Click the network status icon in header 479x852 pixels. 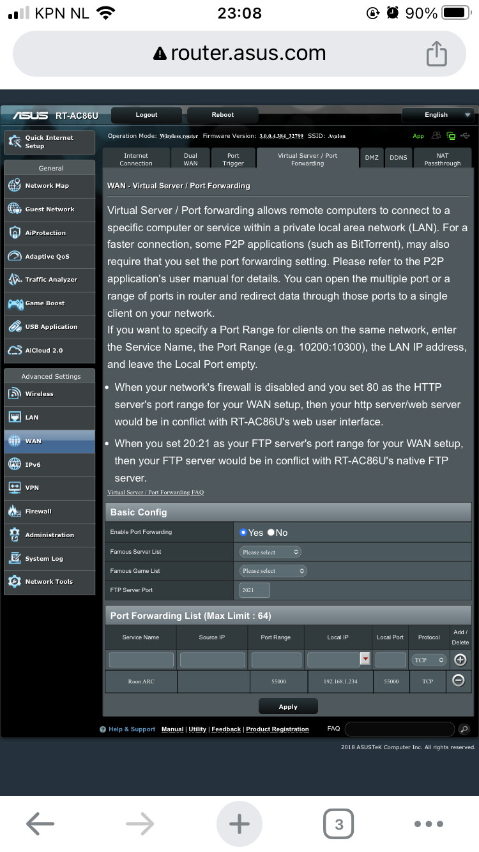click(x=452, y=135)
